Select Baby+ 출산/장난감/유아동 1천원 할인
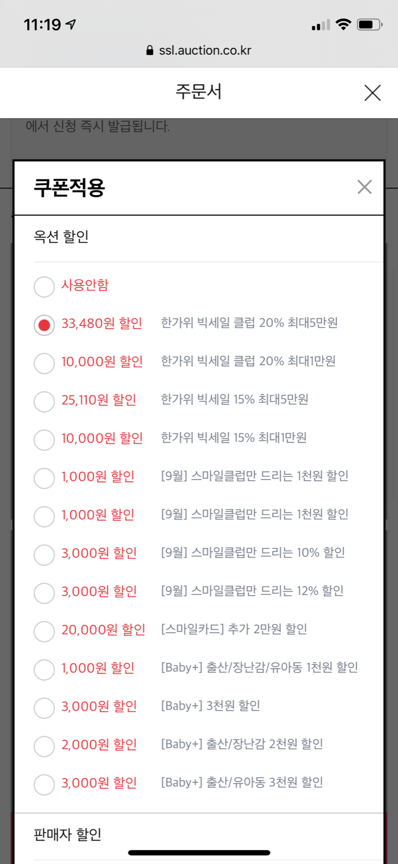The width and height of the screenshot is (398, 864). [x=44, y=670]
